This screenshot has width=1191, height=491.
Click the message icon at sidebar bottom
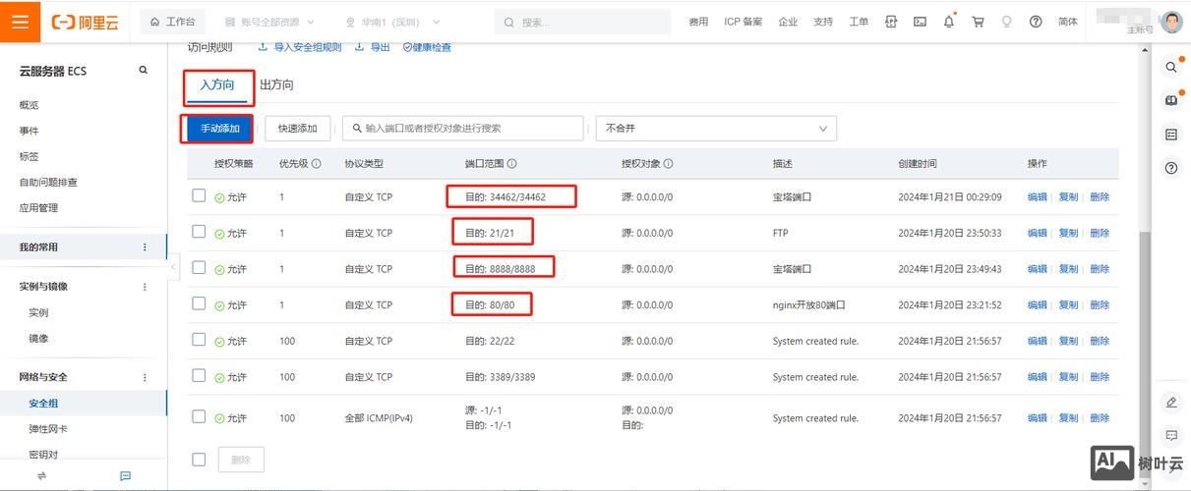[125, 475]
